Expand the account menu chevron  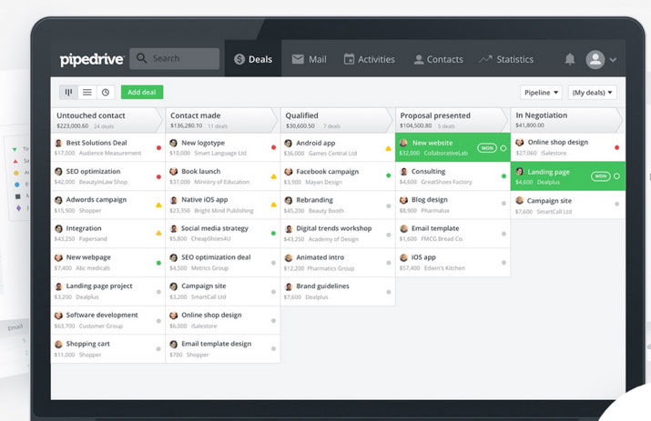tap(613, 60)
